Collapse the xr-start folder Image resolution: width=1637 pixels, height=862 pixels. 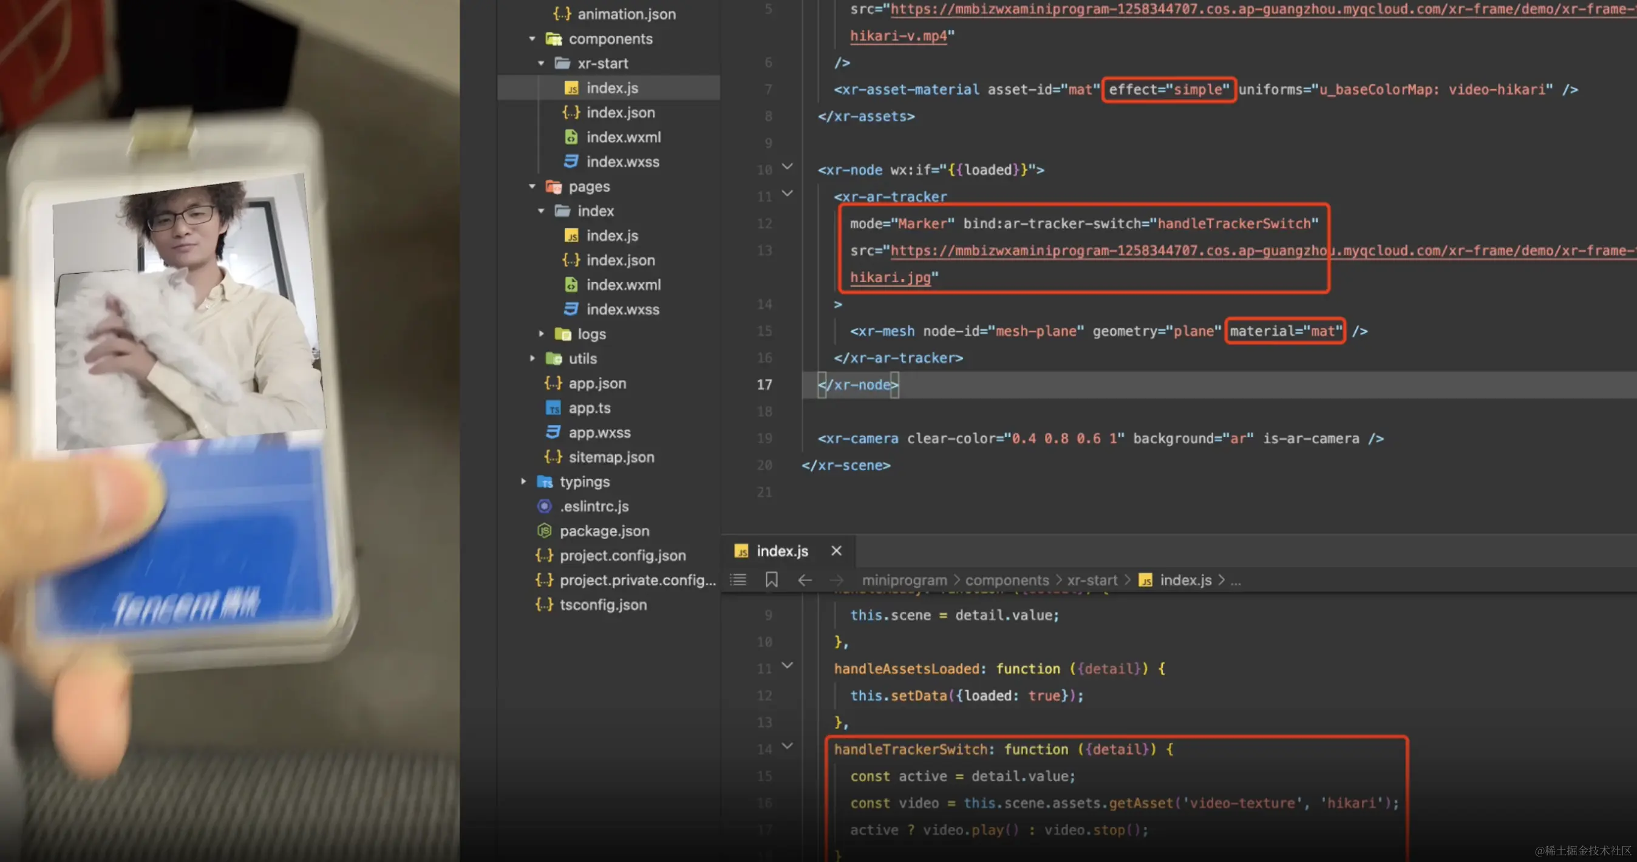[541, 64]
